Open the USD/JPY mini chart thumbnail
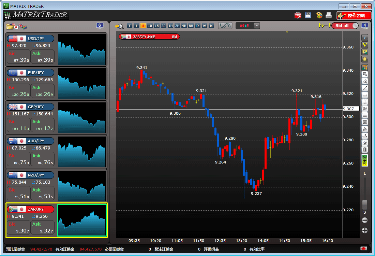The image size is (375, 256). point(81,49)
